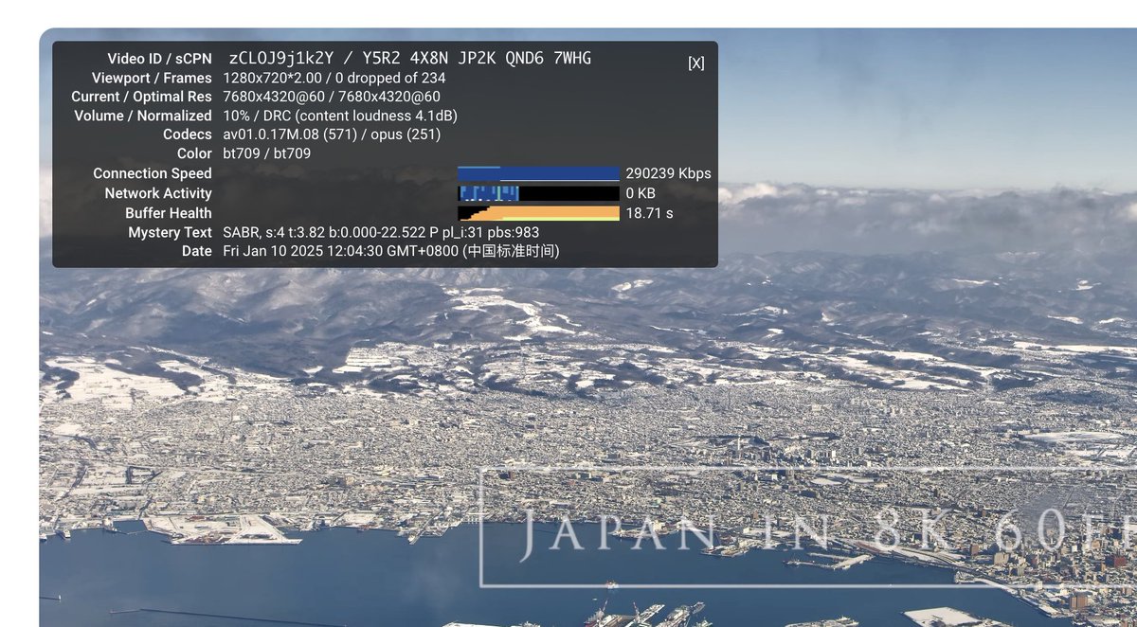Viewport: 1137px width, 627px height.
Task: Click the Color label
Action: coord(194,153)
